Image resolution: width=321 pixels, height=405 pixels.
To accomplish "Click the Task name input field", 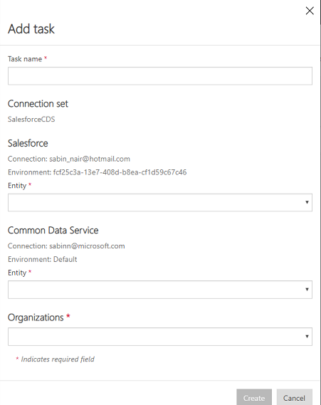I will 160,76.
